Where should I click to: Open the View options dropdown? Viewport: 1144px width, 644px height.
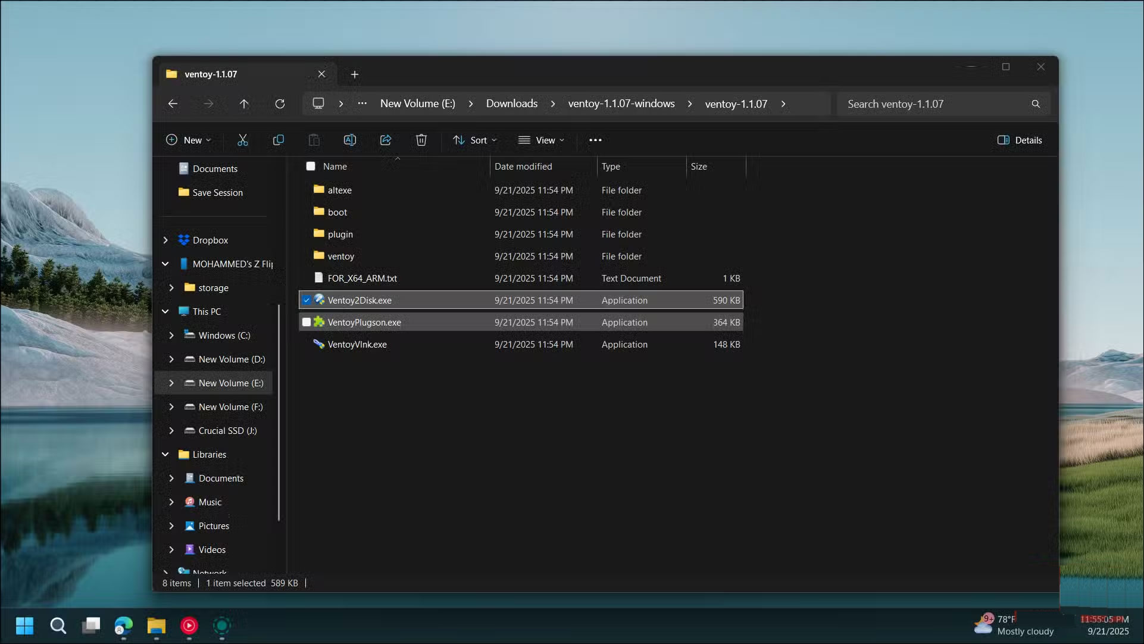pyautogui.click(x=541, y=140)
